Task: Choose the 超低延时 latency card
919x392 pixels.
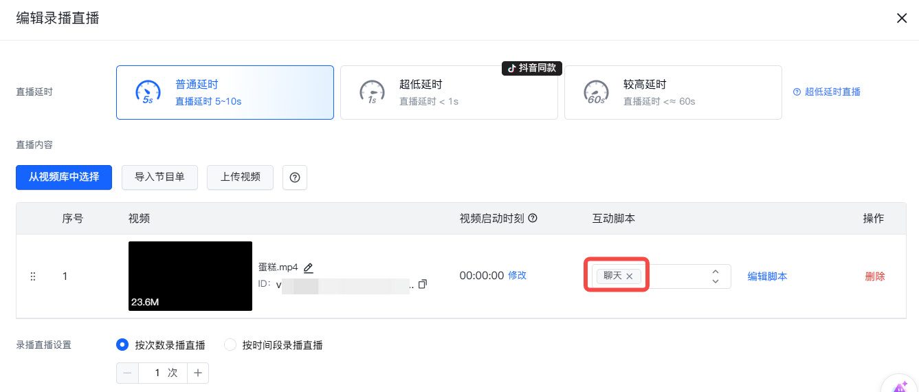Action: click(x=449, y=93)
